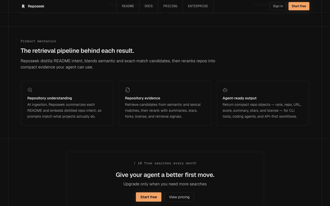Click the Repository evidence file-search icon

tap(127, 90)
